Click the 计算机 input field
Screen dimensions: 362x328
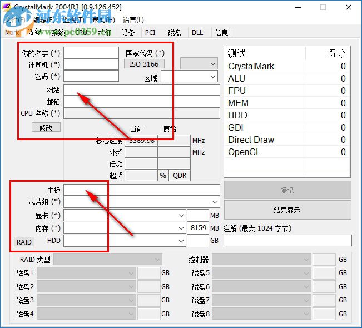[91, 64]
